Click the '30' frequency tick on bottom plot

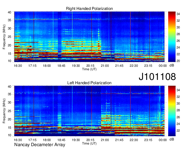pyautogui.click(x=9, y=102)
